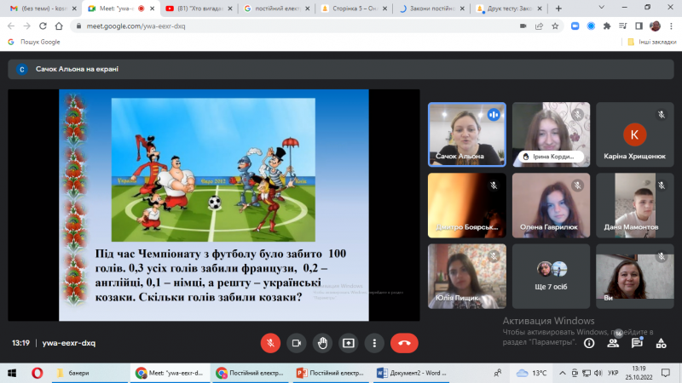This screenshot has height=383, width=682.
Task: Open taskbar clock 13:19 25.10.2022
Action: (639, 373)
